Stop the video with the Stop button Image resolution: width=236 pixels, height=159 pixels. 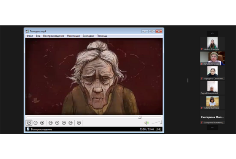pos(42,123)
